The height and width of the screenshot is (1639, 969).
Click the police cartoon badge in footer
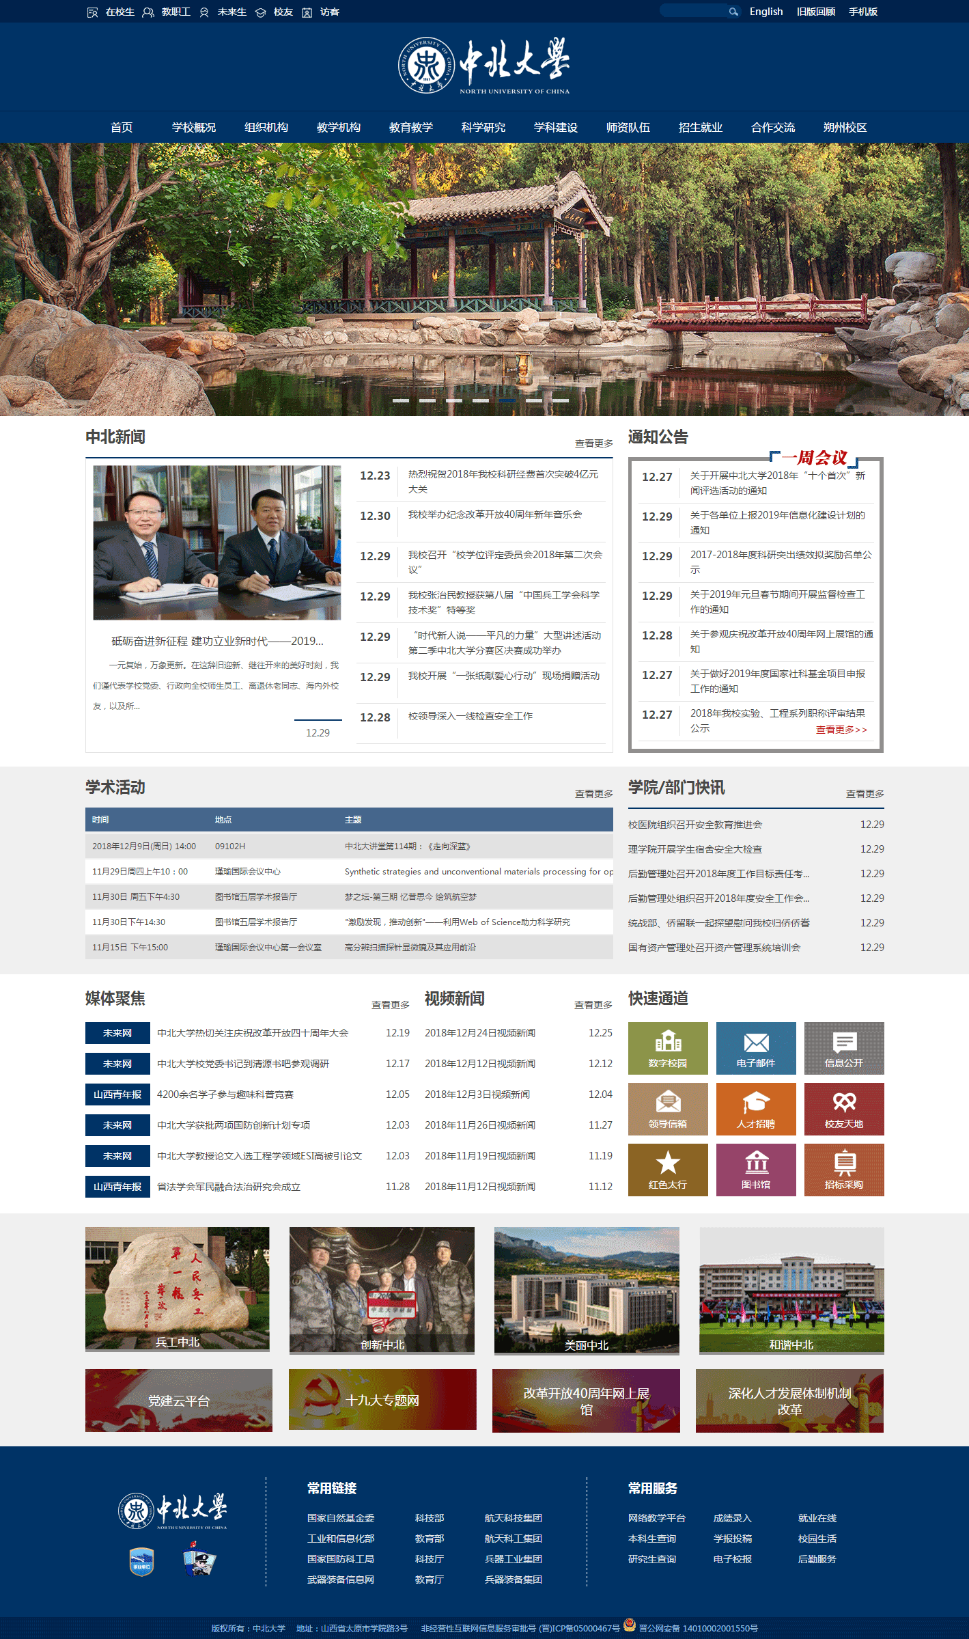(199, 1560)
